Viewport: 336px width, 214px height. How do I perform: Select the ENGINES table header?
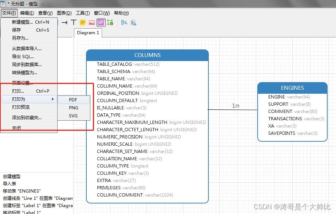coord(292,88)
